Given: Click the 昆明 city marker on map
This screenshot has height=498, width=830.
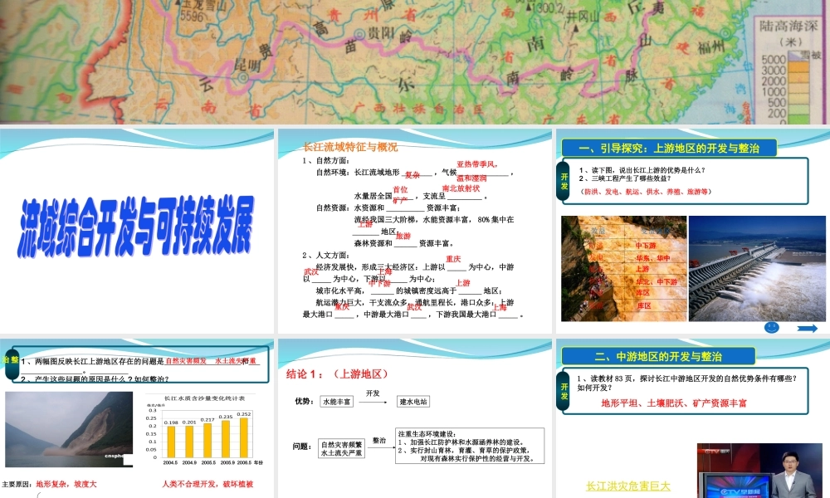Looking at the screenshot, I should point(243,78).
